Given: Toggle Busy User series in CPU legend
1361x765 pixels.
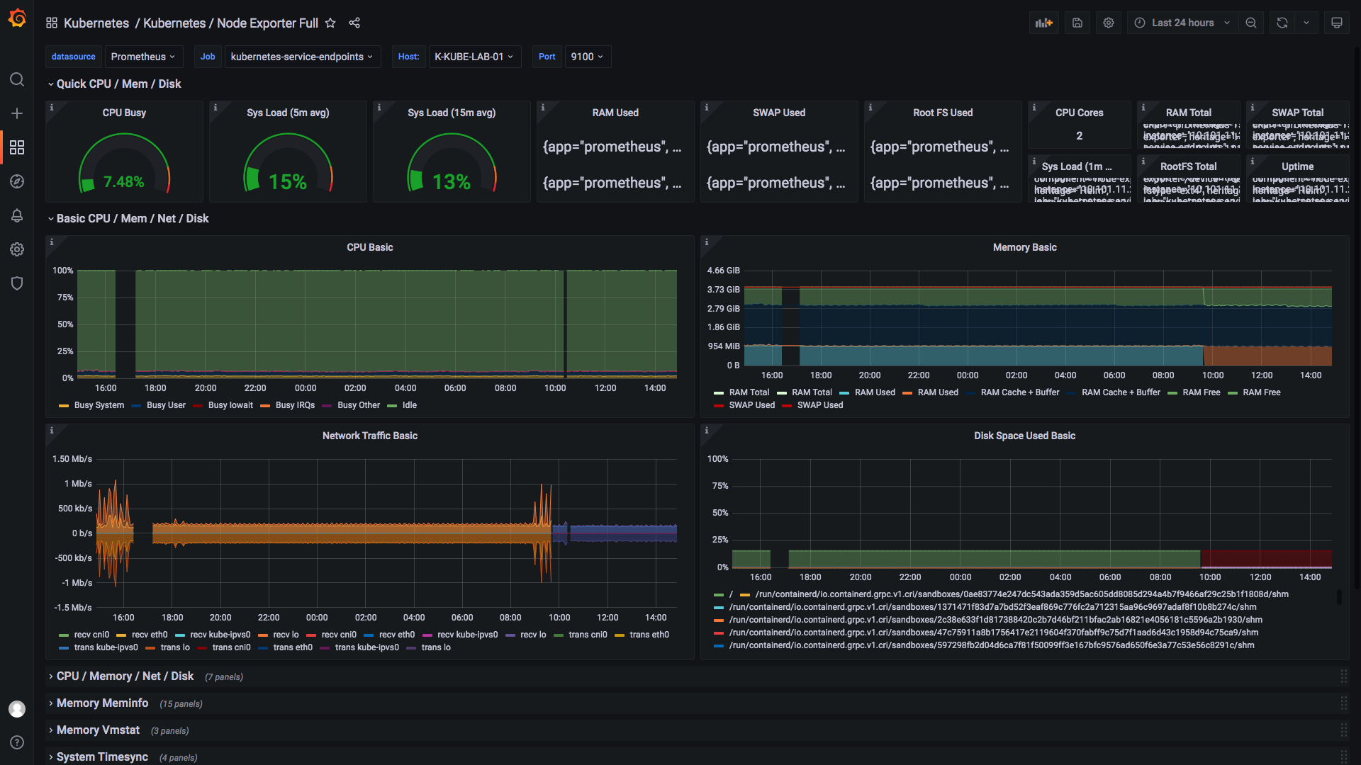Looking at the screenshot, I should pos(166,405).
